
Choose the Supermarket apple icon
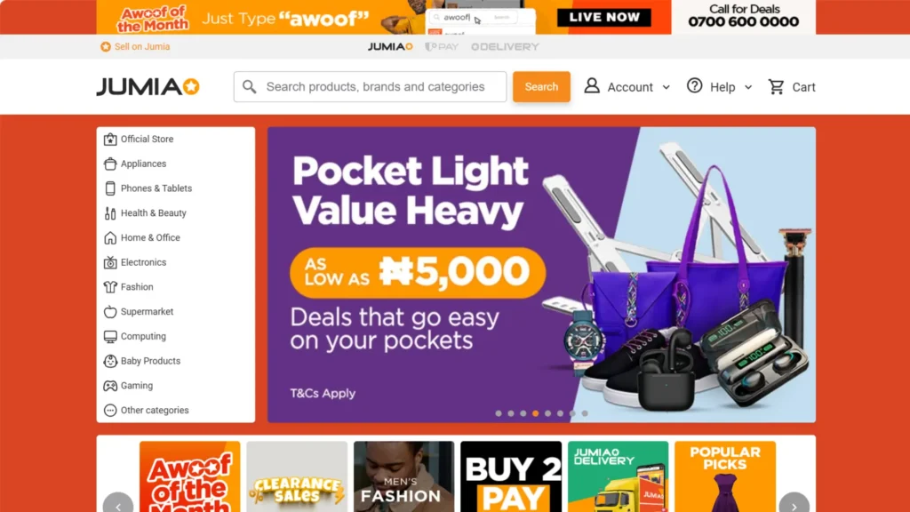click(109, 312)
